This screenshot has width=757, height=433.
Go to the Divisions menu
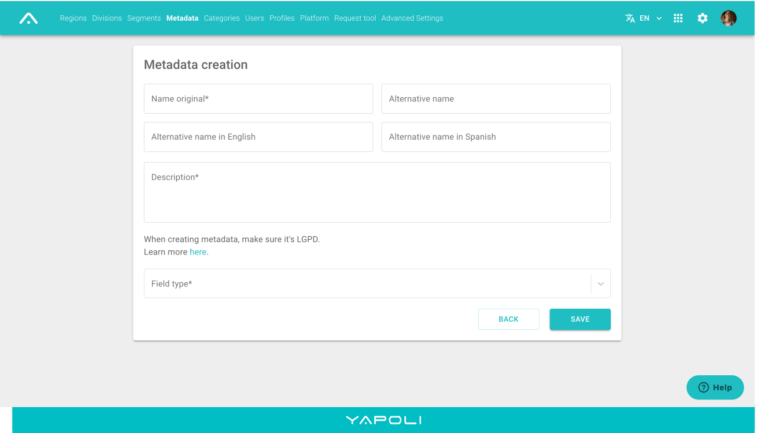[107, 18]
